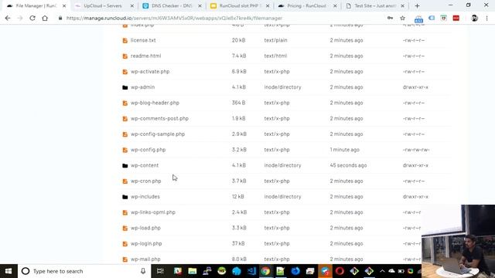
Task: Click the 20 kB size of license.txt
Action: click(x=239, y=40)
